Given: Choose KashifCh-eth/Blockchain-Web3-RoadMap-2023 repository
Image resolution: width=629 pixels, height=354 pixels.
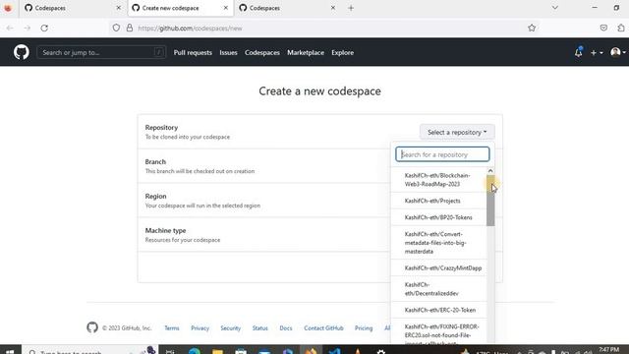Looking at the screenshot, I should 438,180.
